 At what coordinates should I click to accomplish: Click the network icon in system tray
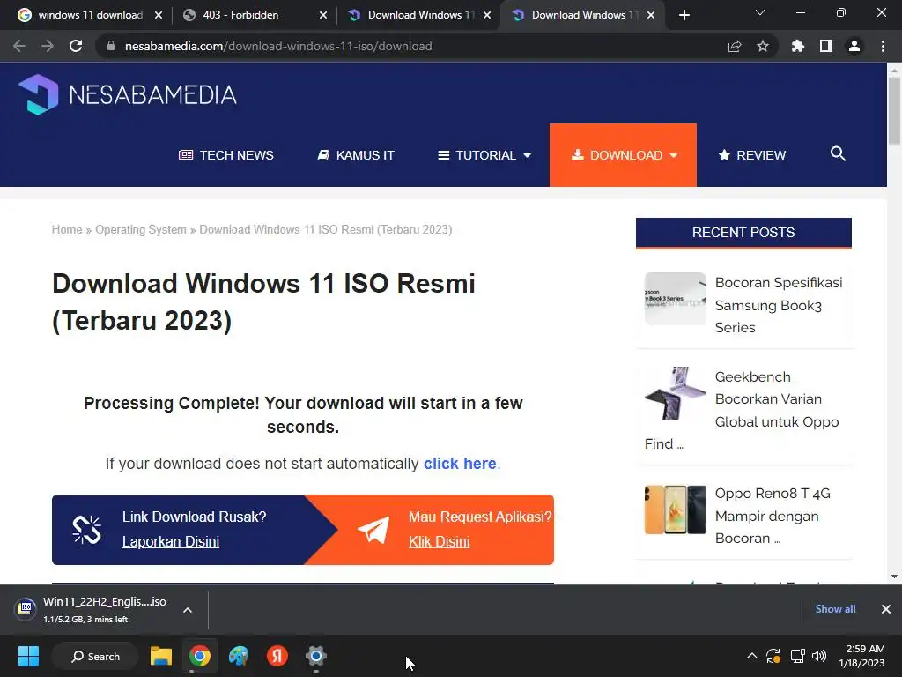[797, 656]
